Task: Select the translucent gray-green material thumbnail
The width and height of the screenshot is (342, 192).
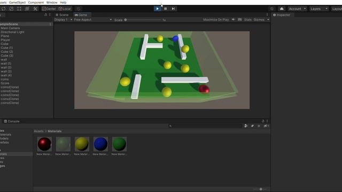Action: tap(63, 144)
